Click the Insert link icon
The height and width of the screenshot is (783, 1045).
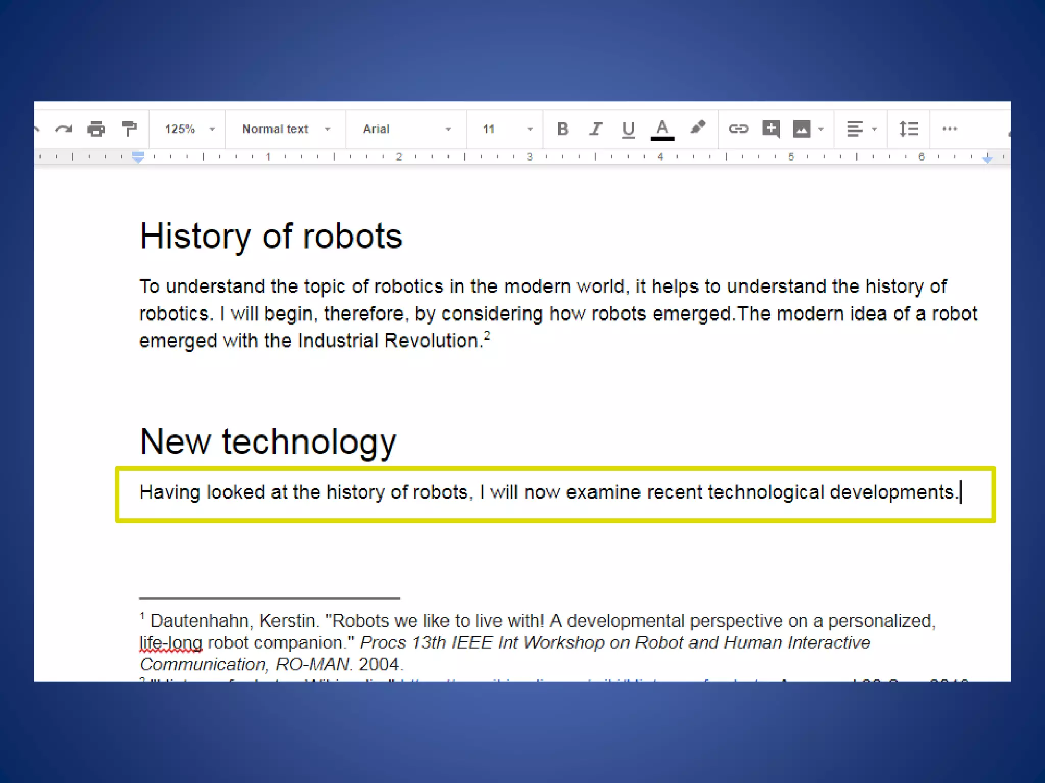pyautogui.click(x=738, y=129)
